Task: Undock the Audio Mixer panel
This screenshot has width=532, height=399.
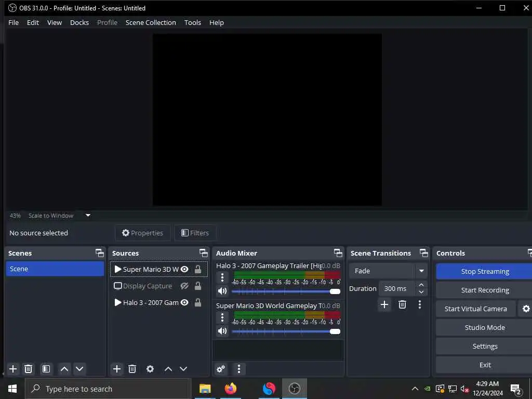Action: pos(338,253)
